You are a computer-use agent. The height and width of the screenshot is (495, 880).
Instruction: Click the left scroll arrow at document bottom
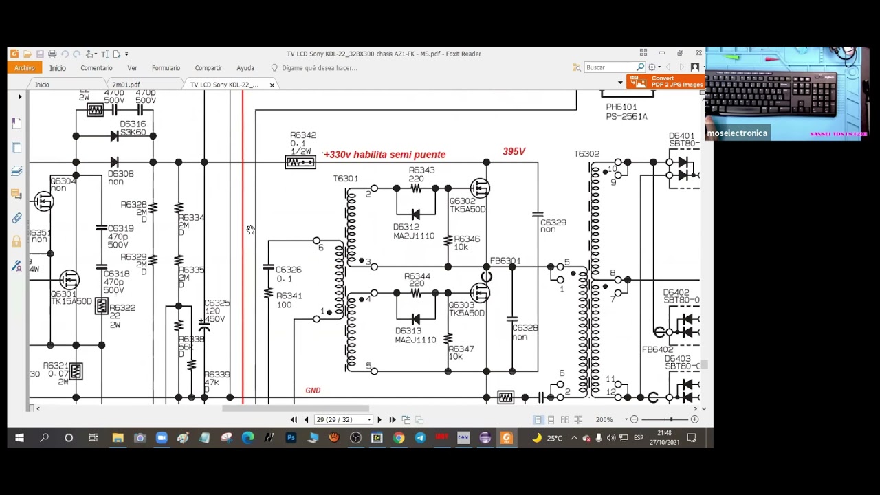(x=38, y=408)
